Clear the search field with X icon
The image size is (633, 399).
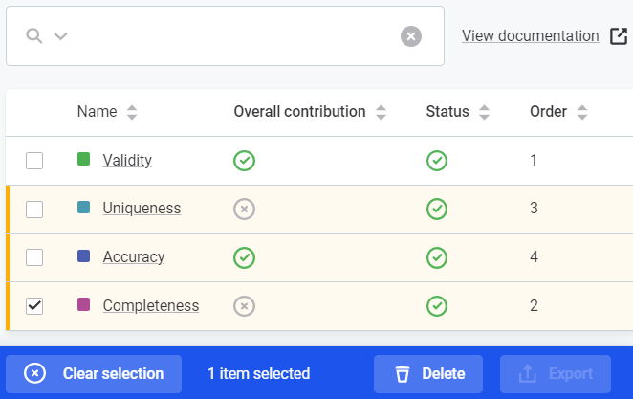coord(410,36)
